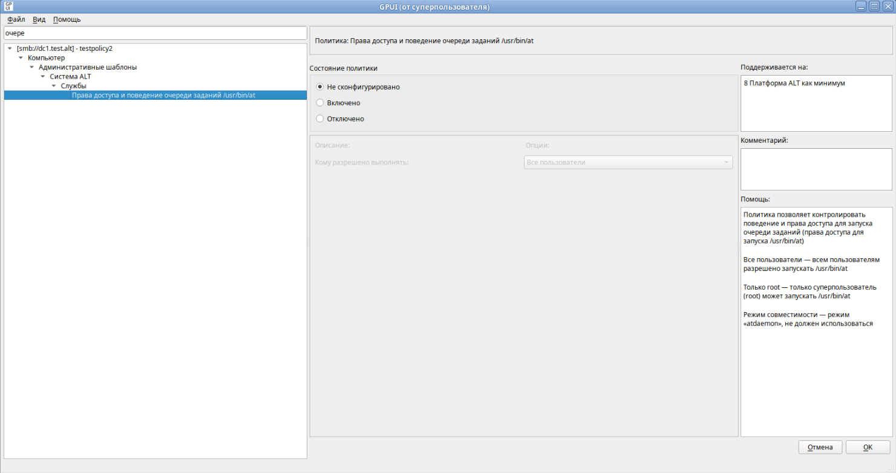Collapse the [smb://dc1.test.alt] - testpolicy2 node
Screen dimensions: 896x473
[10, 48]
